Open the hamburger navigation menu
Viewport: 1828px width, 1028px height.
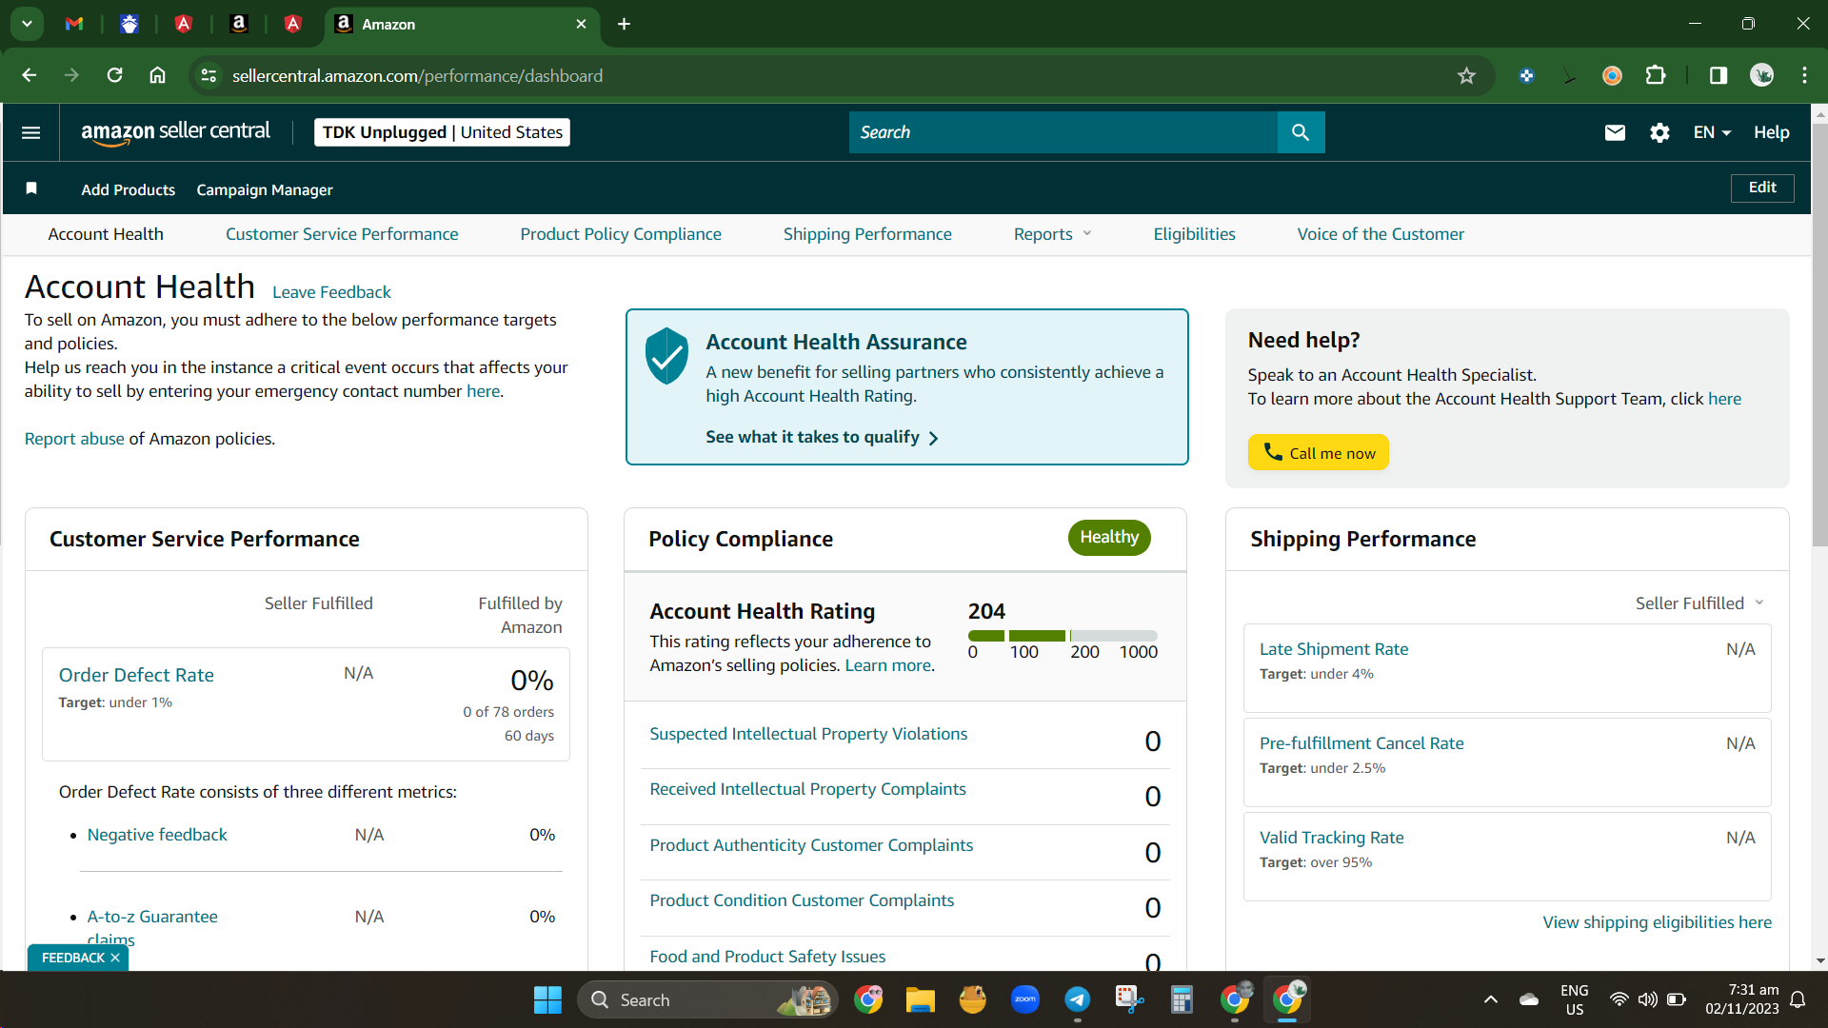pyautogui.click(x=30, y=132)
